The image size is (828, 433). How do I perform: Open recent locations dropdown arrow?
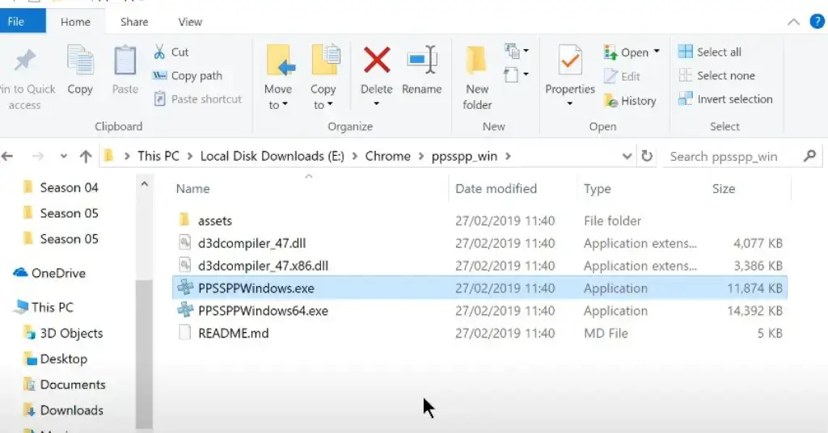pyautogui.click(x=63, y=156)
